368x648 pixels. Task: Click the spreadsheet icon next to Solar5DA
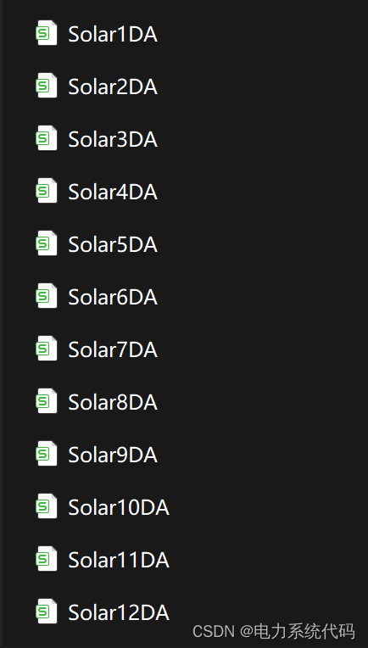[x=47, y=243]
